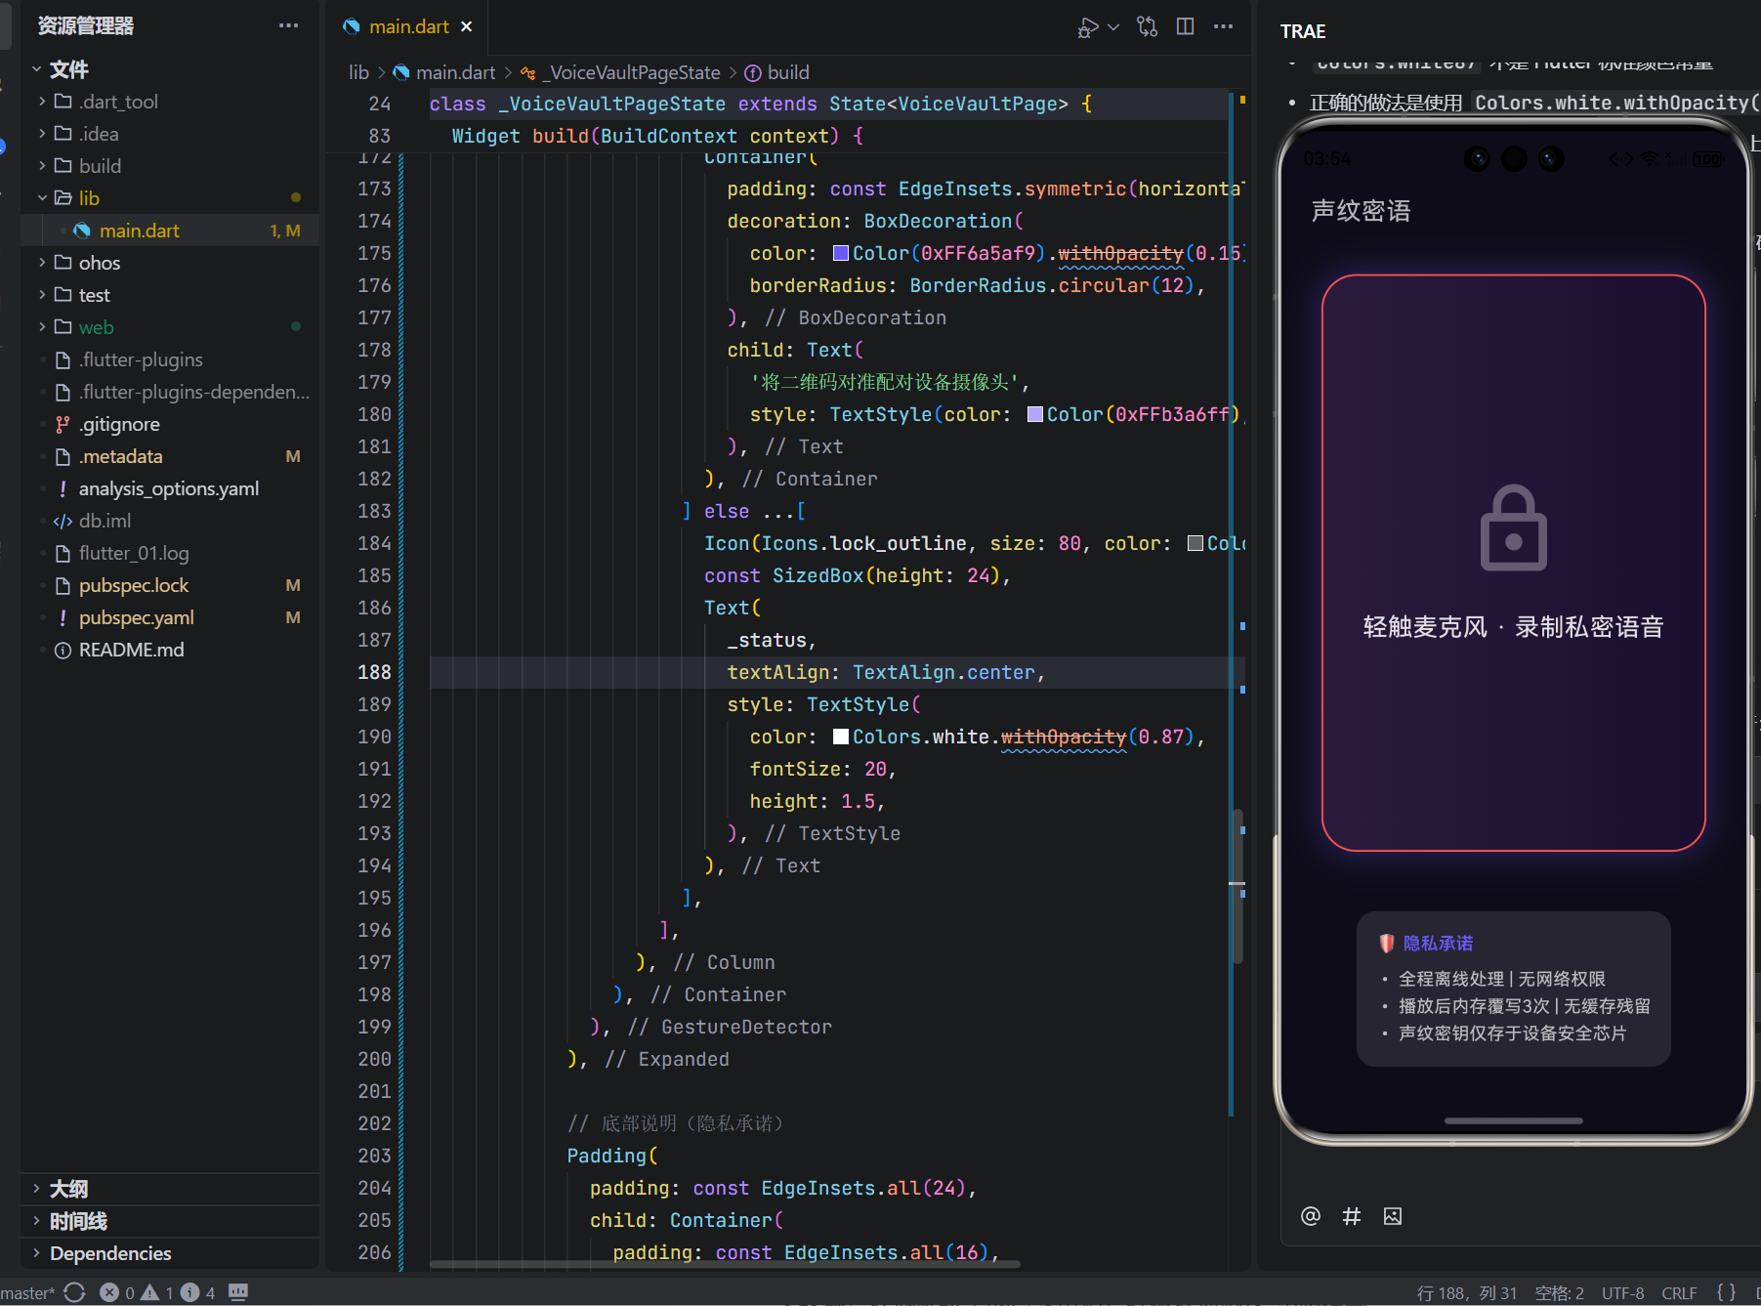The height and width of the screenshot is (1306, 1761).
Task: Expand the 时间线 timeline section
Action: 170,1221
